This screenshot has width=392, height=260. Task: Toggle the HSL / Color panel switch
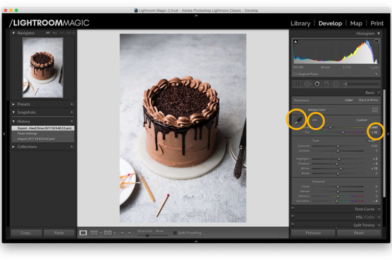pos(292,216)
